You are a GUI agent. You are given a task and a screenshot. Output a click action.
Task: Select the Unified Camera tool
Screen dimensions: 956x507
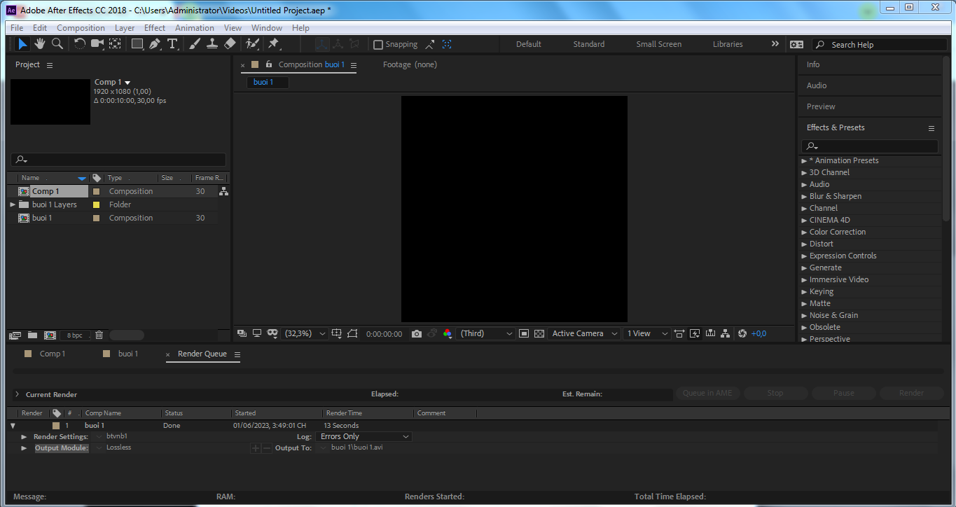coord(97,44)
